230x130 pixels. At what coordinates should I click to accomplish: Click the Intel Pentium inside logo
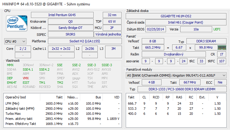point(17,23)
